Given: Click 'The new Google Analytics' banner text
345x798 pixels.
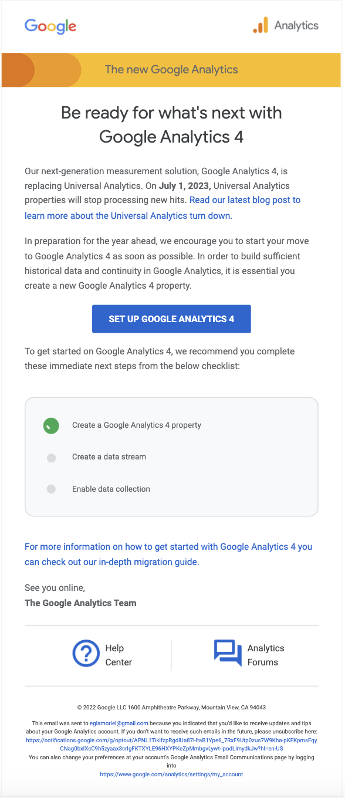Looking at the screenshot, I should [x=171, y=70].
